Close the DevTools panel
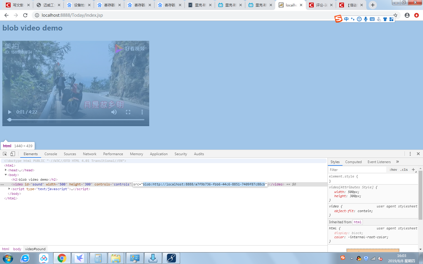This screenshot has height=264, width=423. point(418,154)
